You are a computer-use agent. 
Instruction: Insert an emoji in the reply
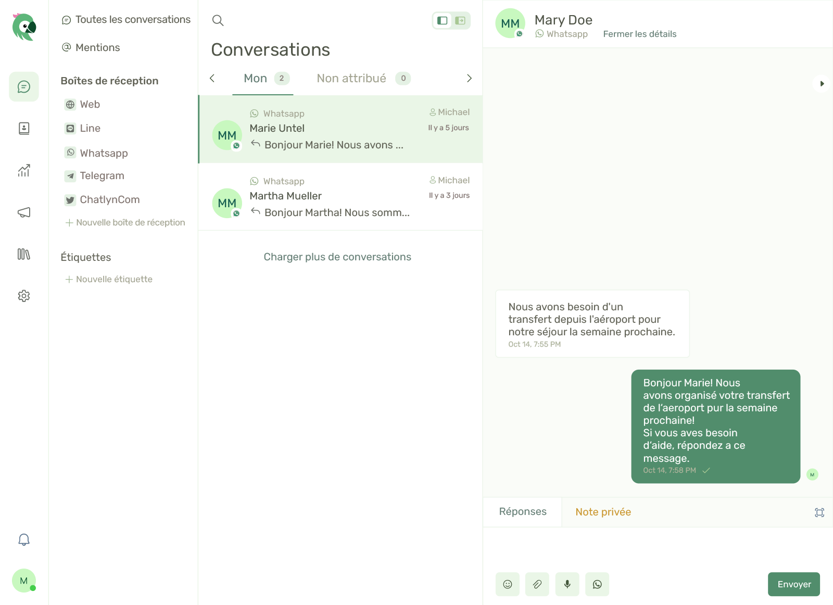507,584
